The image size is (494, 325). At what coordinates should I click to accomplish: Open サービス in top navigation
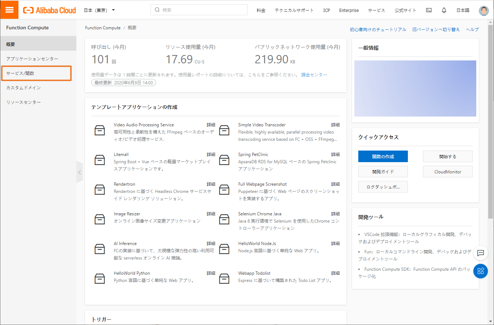click(377, 10)
